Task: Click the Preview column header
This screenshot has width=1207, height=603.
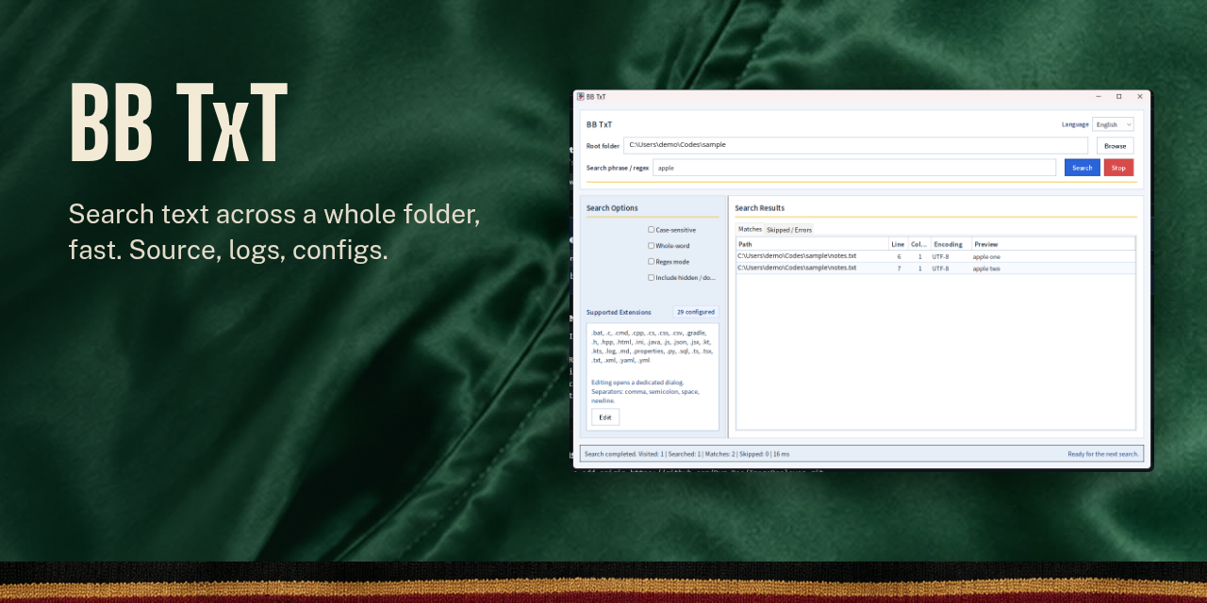Action: (x=1053, y=244)
